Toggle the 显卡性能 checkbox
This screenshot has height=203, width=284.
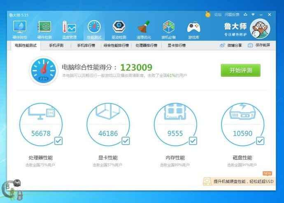click(x=126, y=141)
